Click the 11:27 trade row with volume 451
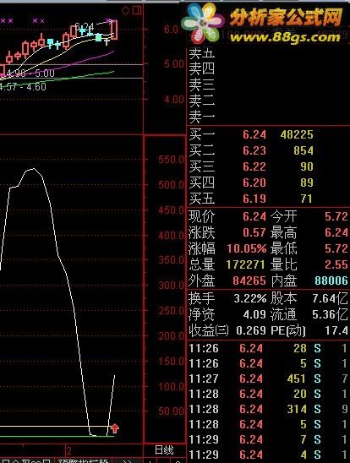The height and width of the screenshot is (463, 350). pos(268,379)
